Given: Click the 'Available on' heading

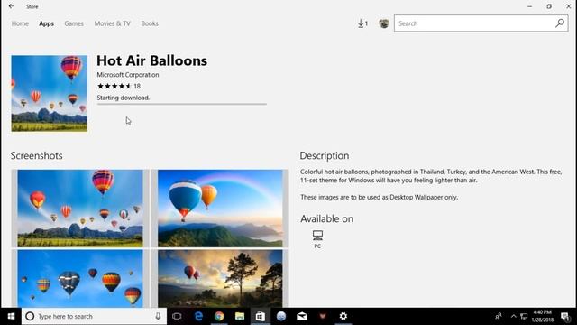Looking at the screenshot, I should 326,218.
